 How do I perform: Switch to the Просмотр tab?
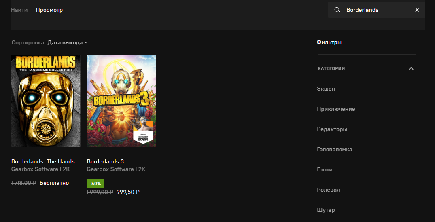49,10
